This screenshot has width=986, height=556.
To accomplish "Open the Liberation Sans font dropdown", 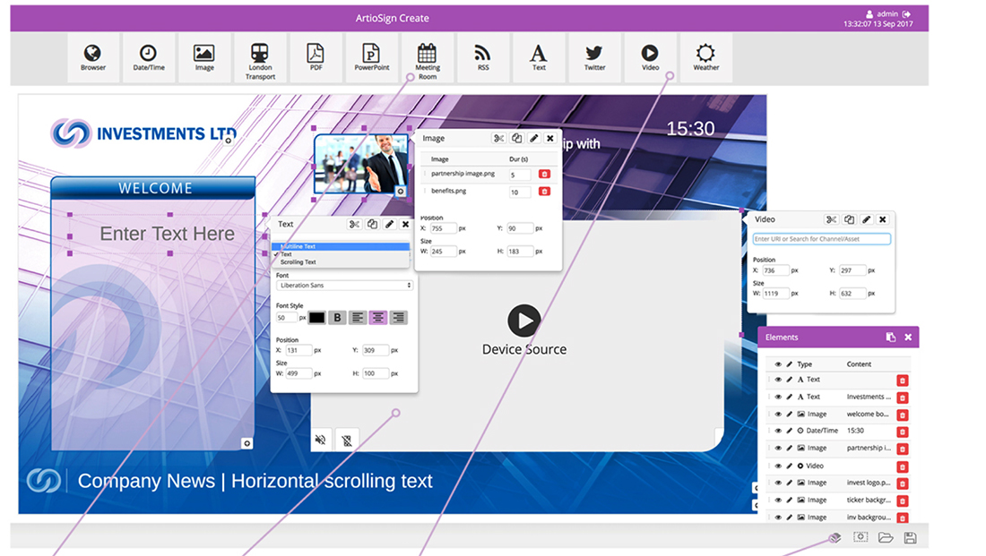I will tap(344, 286).
